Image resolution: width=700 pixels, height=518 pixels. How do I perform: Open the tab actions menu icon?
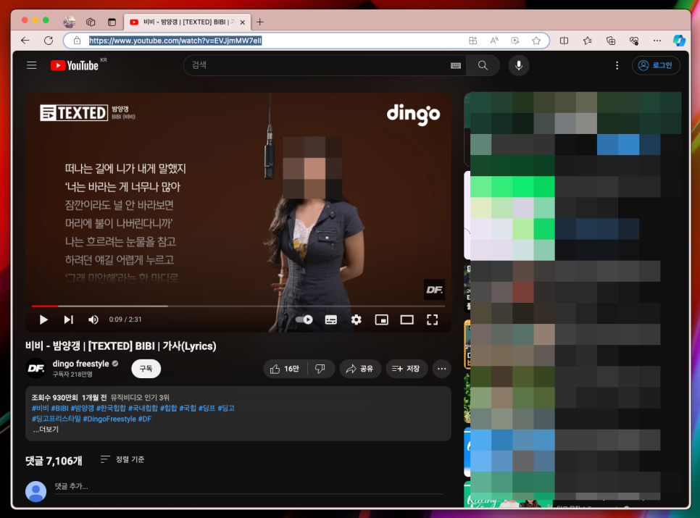click(112, 22)
